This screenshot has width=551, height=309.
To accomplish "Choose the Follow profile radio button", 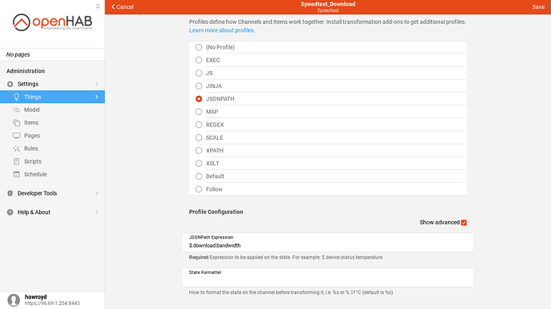I will tap(199, 189).
